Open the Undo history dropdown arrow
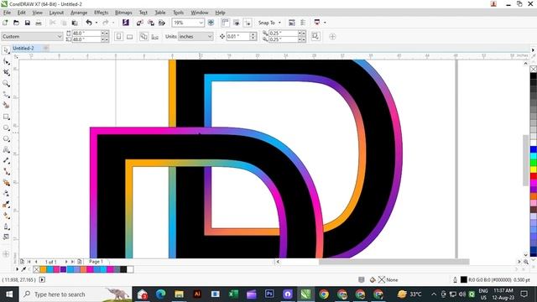537x302 pixels. coord(96,23)
